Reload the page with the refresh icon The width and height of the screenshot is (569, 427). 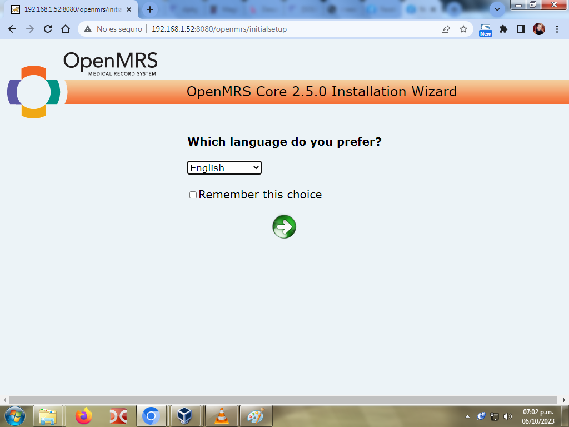pyautogui.click(x=48, y=29)
